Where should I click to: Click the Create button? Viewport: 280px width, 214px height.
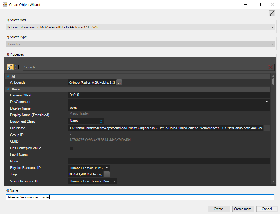coord(219,209)
